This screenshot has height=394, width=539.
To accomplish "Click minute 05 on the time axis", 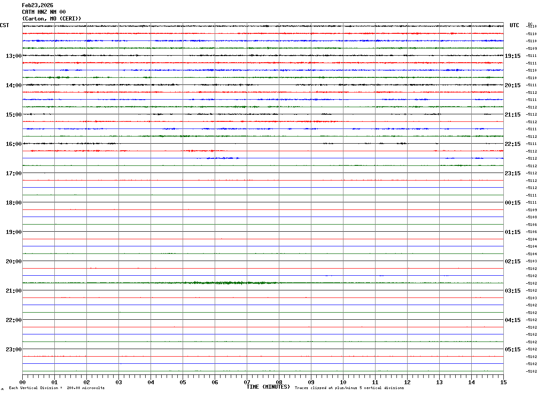I will click(183, 382).
